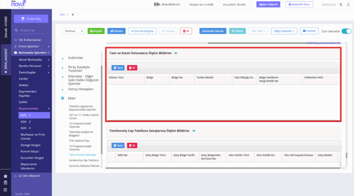Toggle the Tüm Sekmeler switch

pos(346,31)
